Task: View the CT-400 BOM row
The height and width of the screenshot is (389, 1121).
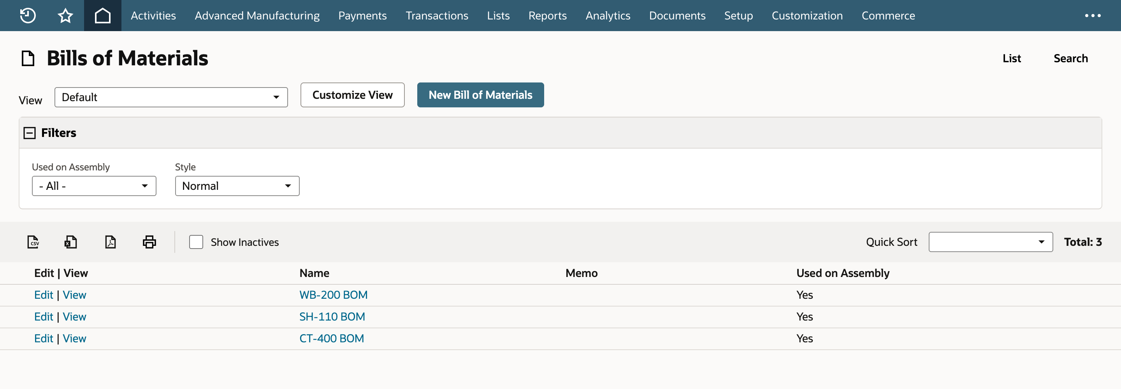Action: pos(74,338)
